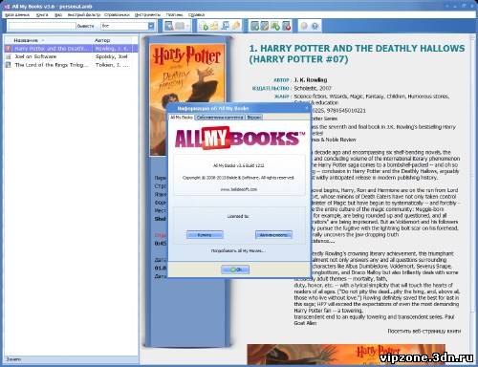This screenshot has width=478, height=367.
Task: Click the 'Посетить веб страницу книги' link
Action: tap(424, 332)
